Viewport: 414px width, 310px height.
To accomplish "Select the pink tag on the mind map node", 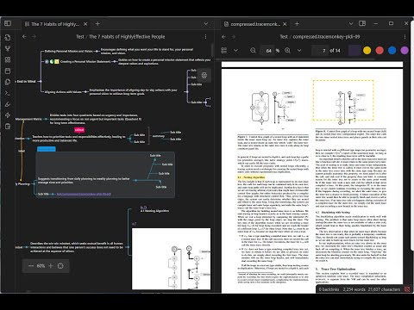I will [79, 130].
